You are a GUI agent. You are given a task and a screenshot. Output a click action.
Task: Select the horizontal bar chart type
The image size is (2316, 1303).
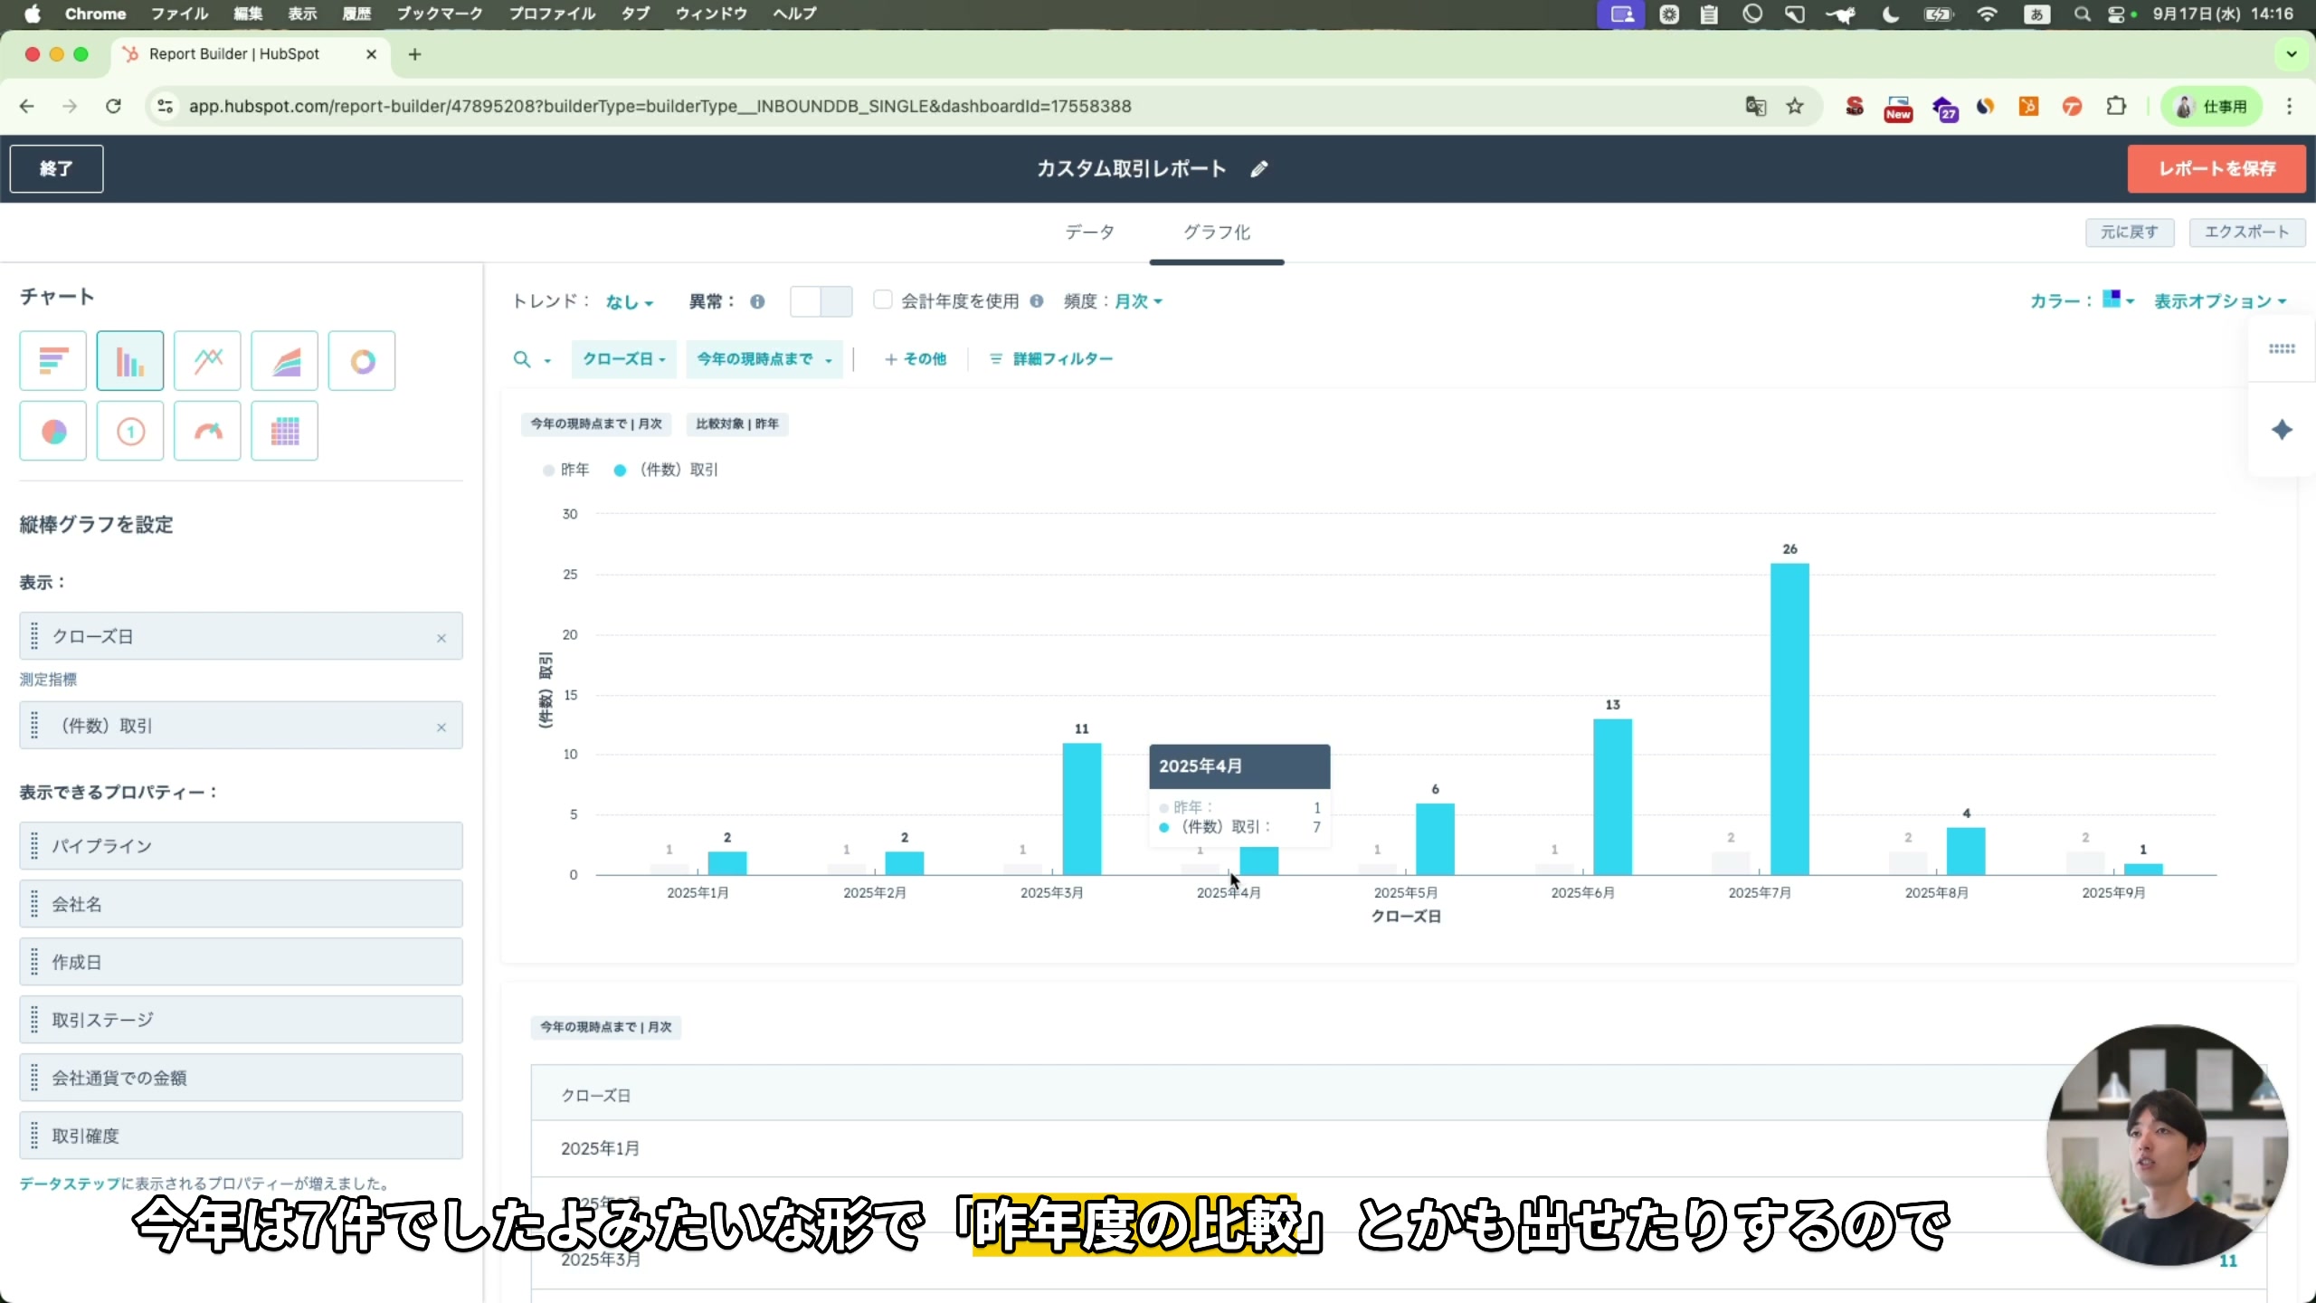point(52,360)
